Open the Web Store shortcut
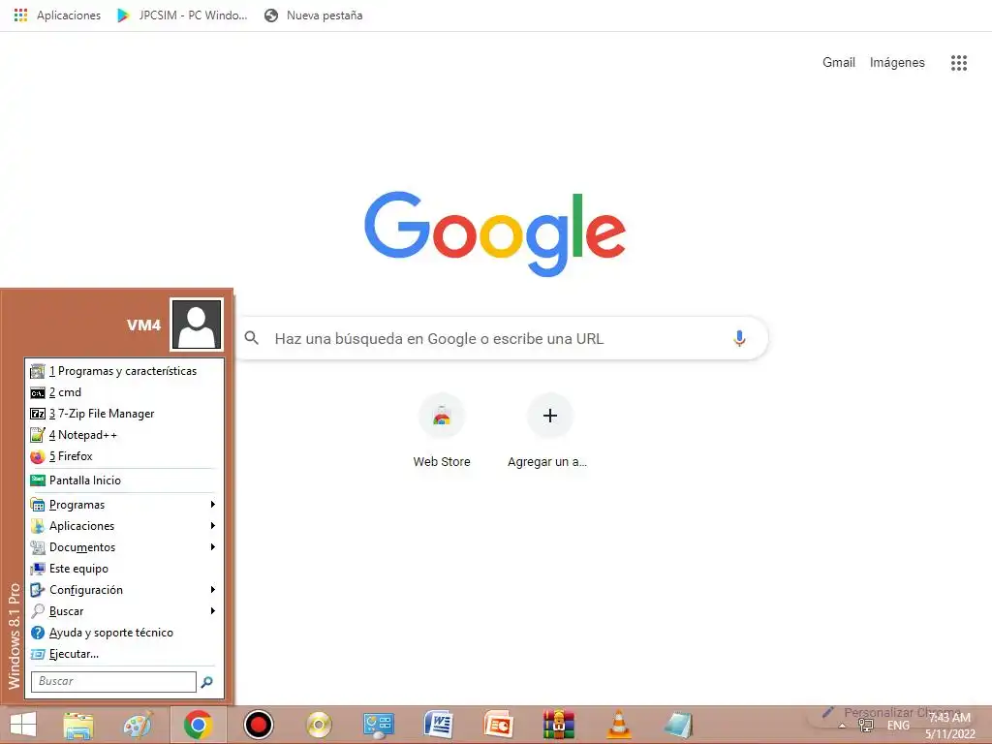The image size is (992, 744). [x=442, y=431]
